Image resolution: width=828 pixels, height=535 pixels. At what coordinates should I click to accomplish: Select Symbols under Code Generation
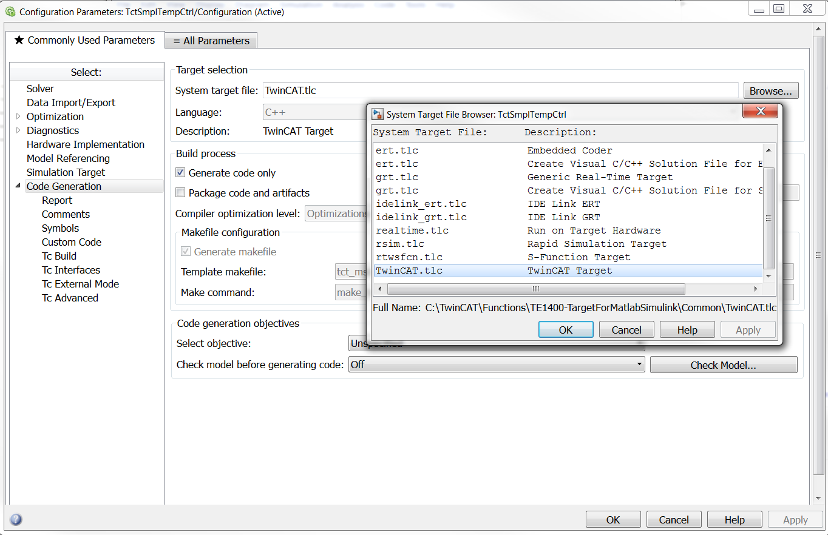[60, 228]
